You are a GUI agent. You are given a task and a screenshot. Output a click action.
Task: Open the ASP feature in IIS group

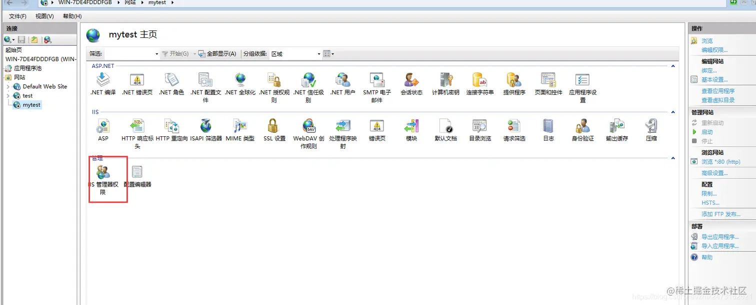click(x=103, y=130)
